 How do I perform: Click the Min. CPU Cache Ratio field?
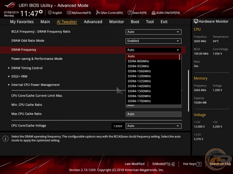click(154, 106)
